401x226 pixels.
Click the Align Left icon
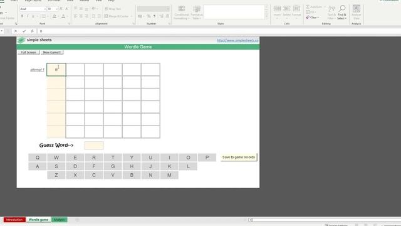(75, 16)
